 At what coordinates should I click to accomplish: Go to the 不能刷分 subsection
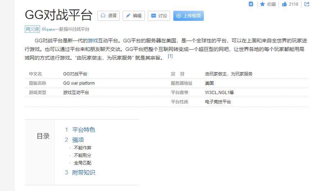click(82, 155)
